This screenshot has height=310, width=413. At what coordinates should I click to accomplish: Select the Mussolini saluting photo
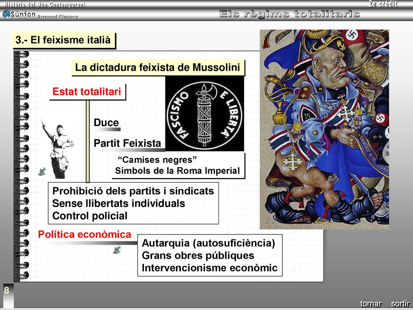click(x=58, y=149)
